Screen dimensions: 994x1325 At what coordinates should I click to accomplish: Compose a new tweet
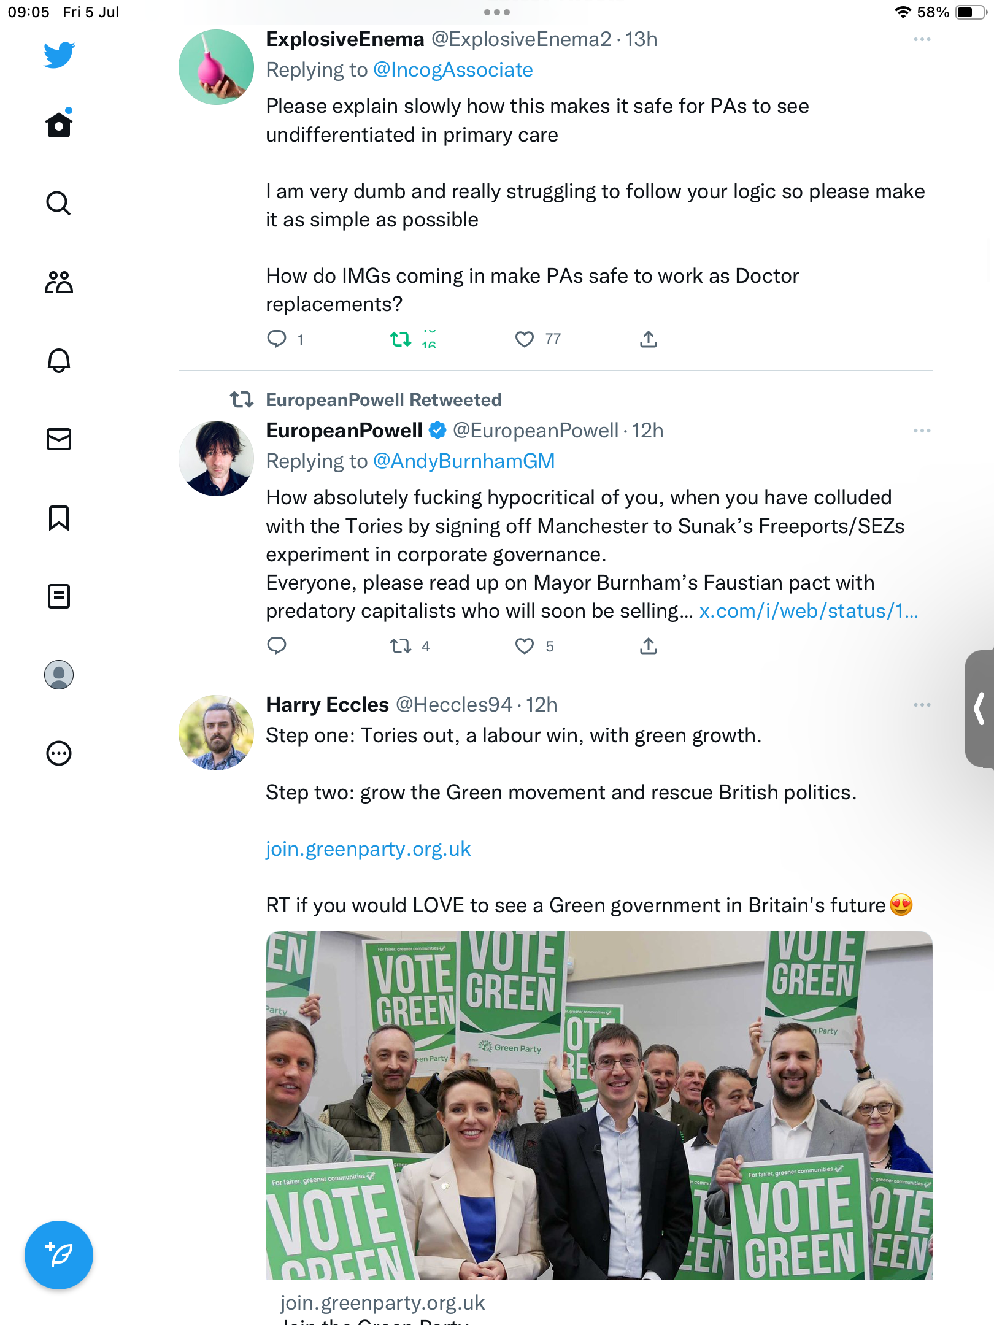coord(59,1255)
